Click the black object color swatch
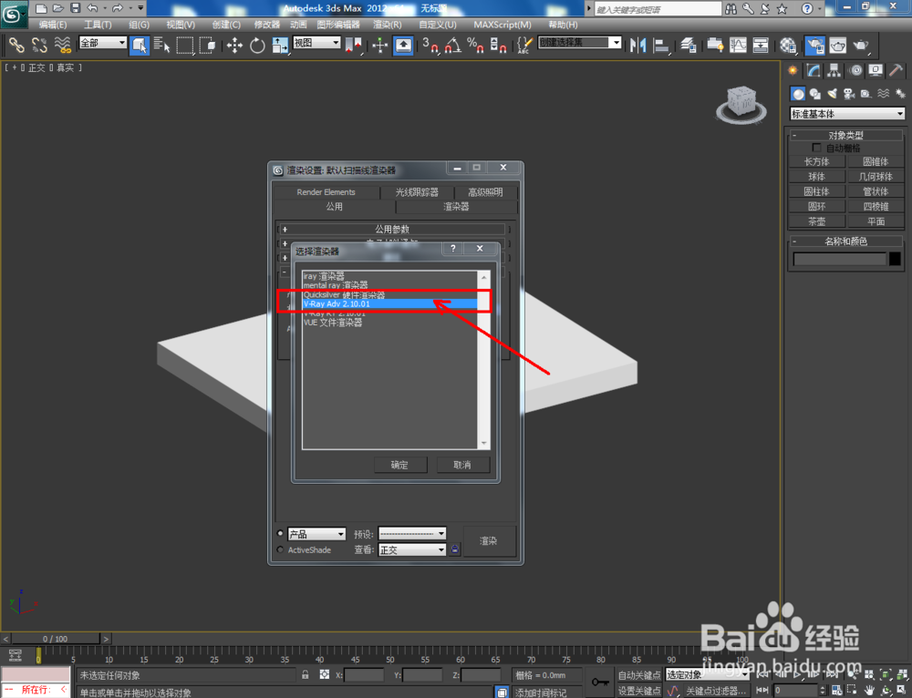The width and height of the screenshot is (912, 698). click(896, 259)
